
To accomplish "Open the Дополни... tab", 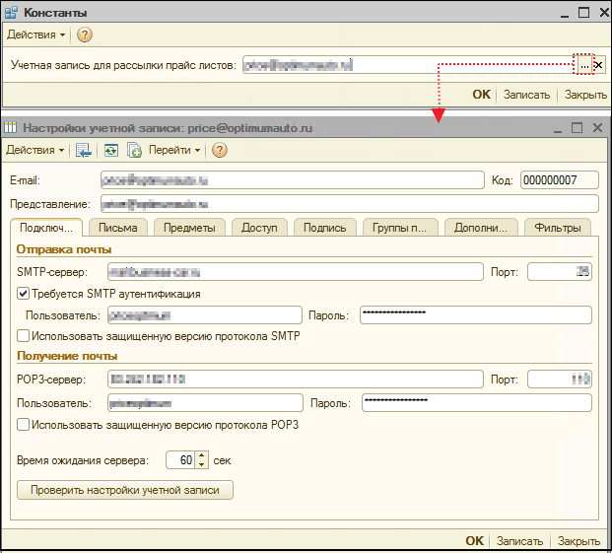I will point(481,228).
